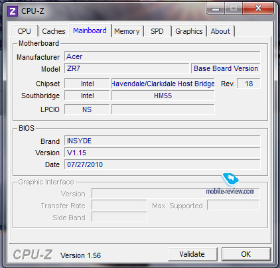Switch to the Graphics tab

[x=189, y=31]
